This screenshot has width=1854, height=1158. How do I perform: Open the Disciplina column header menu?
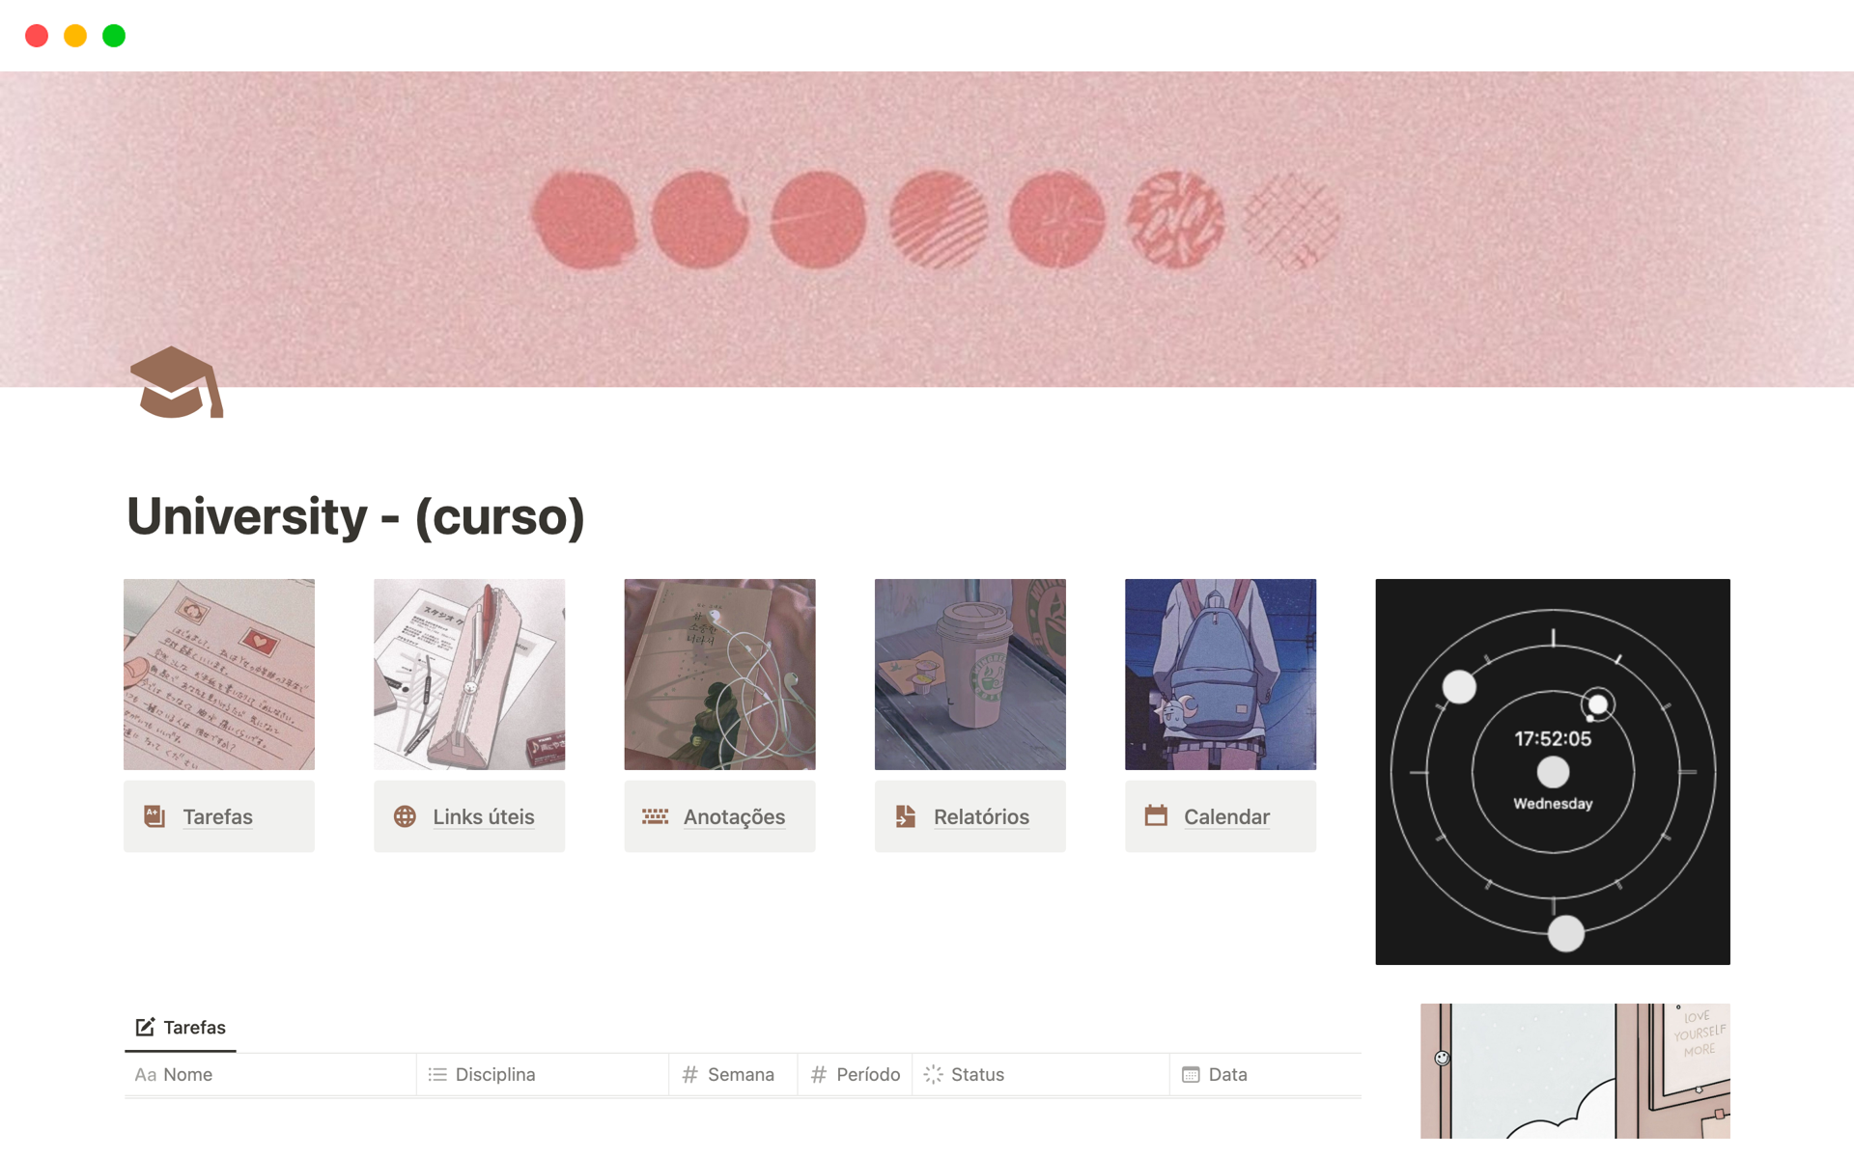tap(543, 1074)
